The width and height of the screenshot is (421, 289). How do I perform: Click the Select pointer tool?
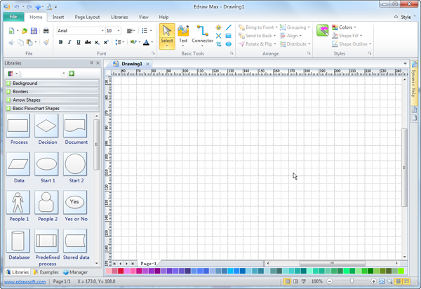tap(166, 34)
